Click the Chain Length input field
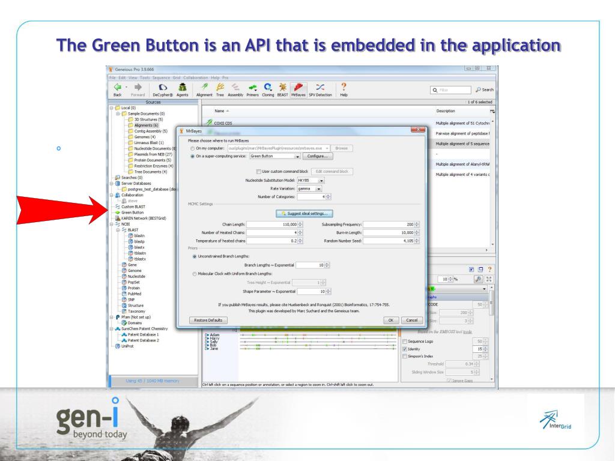615x461 pixels. click(x=272, y=224)
